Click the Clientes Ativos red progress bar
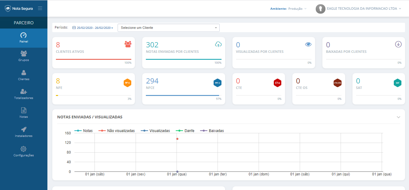Screen dimensions: 409x190 click(94, 59)
